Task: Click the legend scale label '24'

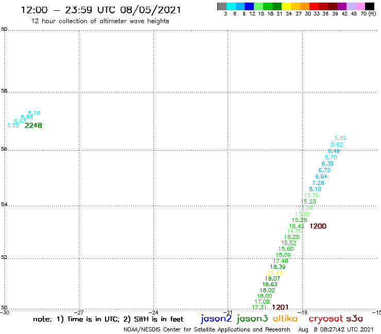Action: point(289,14)
